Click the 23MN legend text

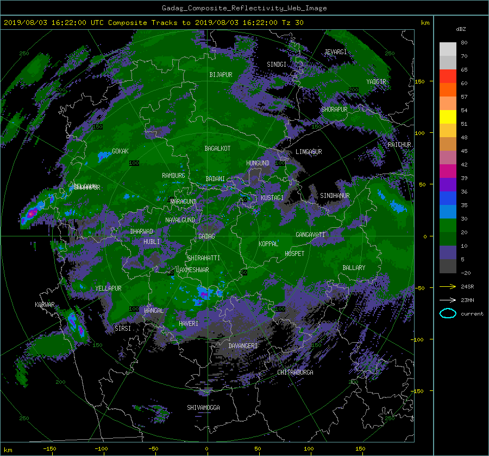(467, 300)
